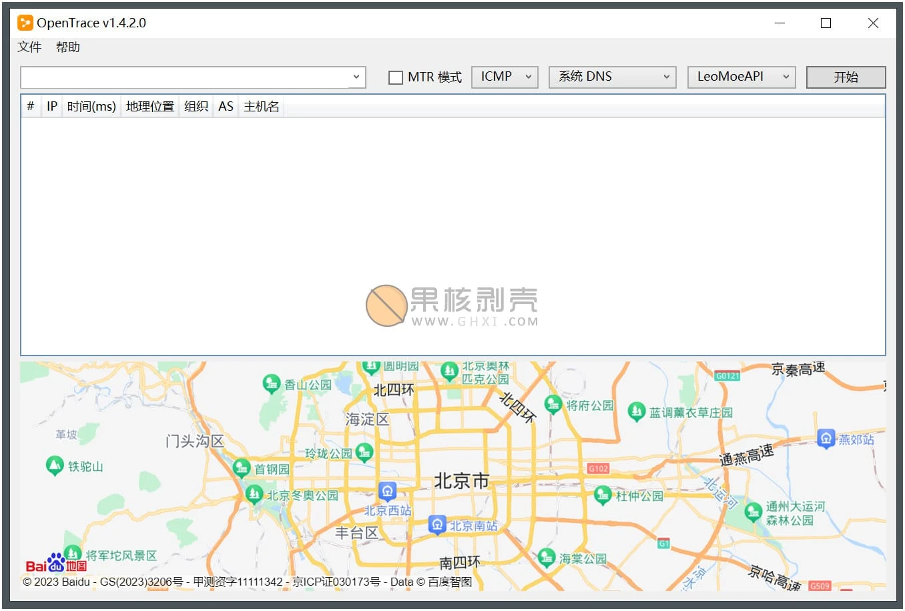Viewport: 905px width, 611px height.
Task: Open the ICMP protocol dropdown
Action: pos(505,77)
